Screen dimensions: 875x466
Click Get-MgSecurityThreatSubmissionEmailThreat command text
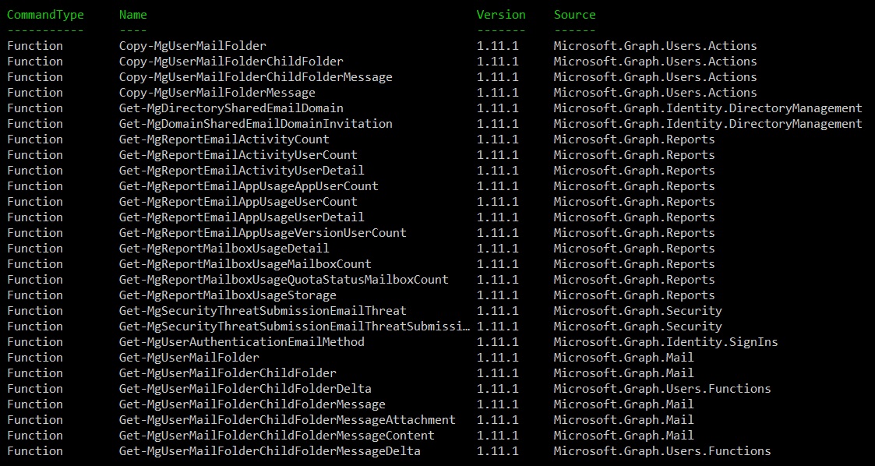(262, 310)
